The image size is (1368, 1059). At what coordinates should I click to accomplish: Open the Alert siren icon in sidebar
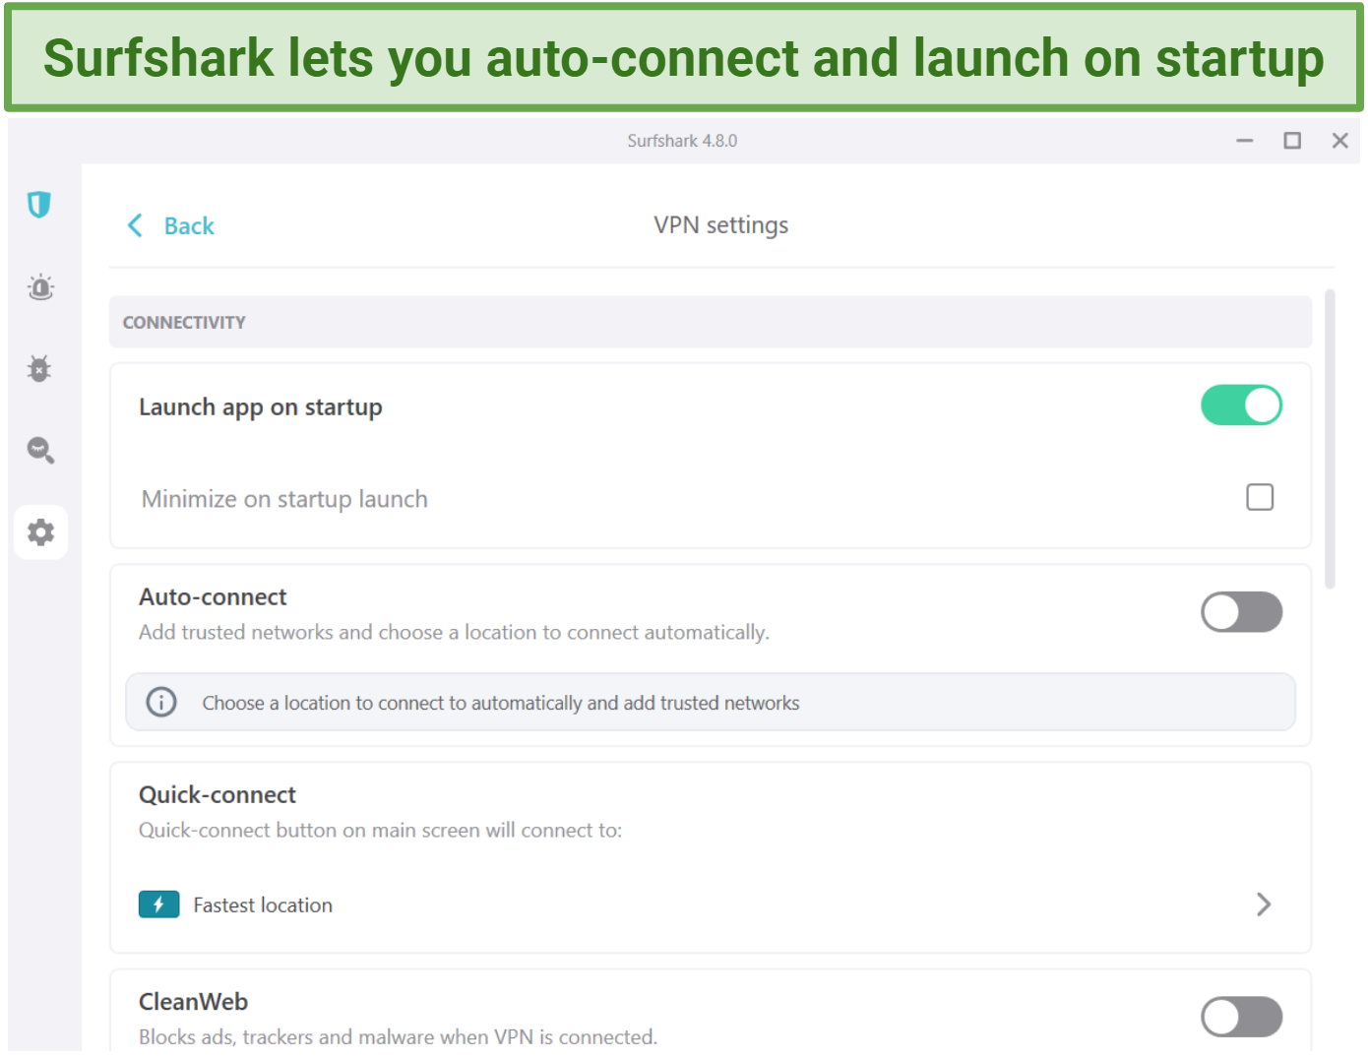coord(40,287)
